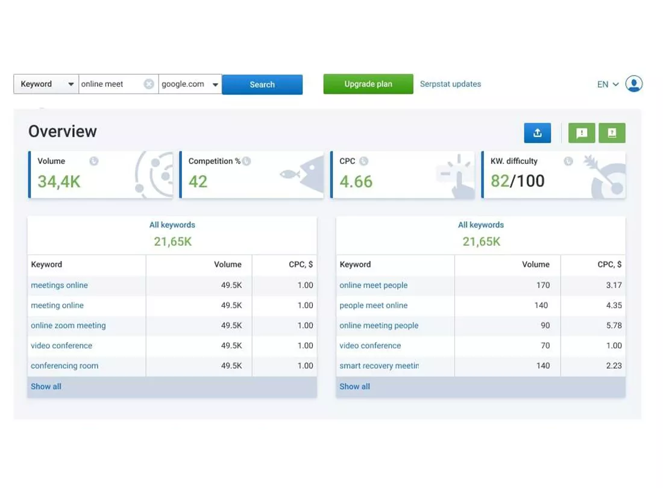This screenshot has height=488, width=663.
Task: Open the google.com database dropdown
Action: click(x=190, y=84)
